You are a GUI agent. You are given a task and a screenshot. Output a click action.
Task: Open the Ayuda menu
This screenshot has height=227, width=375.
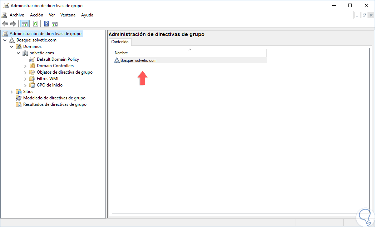[x=87, y=15]
